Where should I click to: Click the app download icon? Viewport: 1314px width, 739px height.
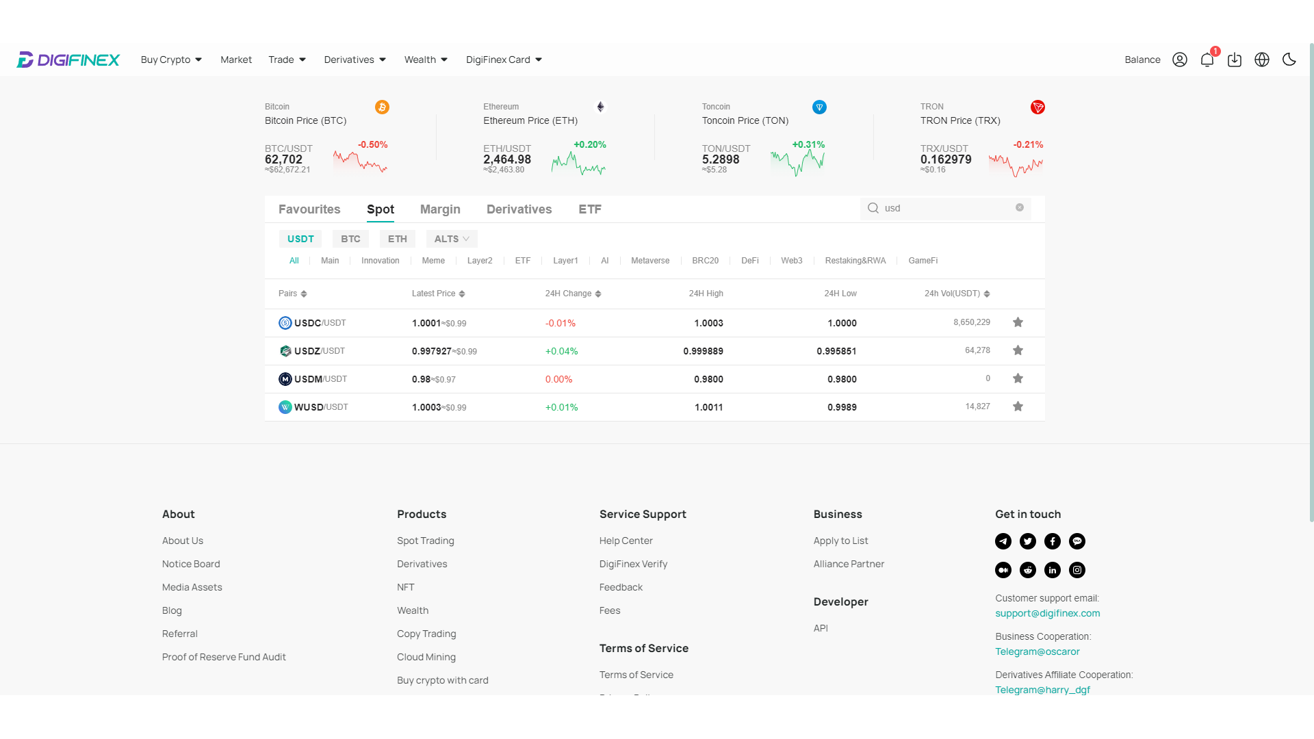pos(1235,60)
